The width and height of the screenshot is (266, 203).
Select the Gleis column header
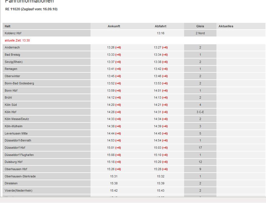[200, 26]
